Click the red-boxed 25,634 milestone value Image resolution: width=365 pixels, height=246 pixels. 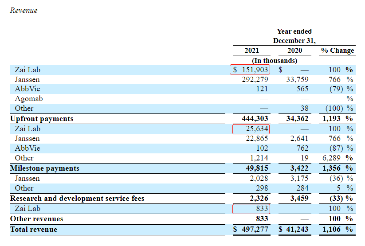point(251,129)
